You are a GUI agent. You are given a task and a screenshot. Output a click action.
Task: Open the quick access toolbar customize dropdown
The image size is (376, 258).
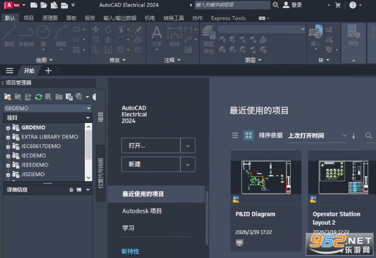tap(73, 5)
